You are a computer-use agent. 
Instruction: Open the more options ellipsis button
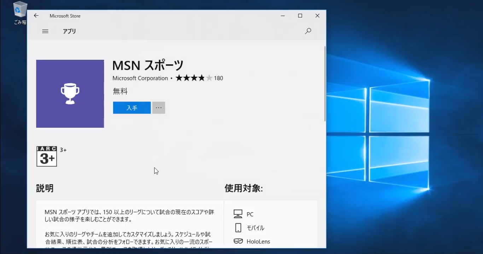[x=159, y=108]
